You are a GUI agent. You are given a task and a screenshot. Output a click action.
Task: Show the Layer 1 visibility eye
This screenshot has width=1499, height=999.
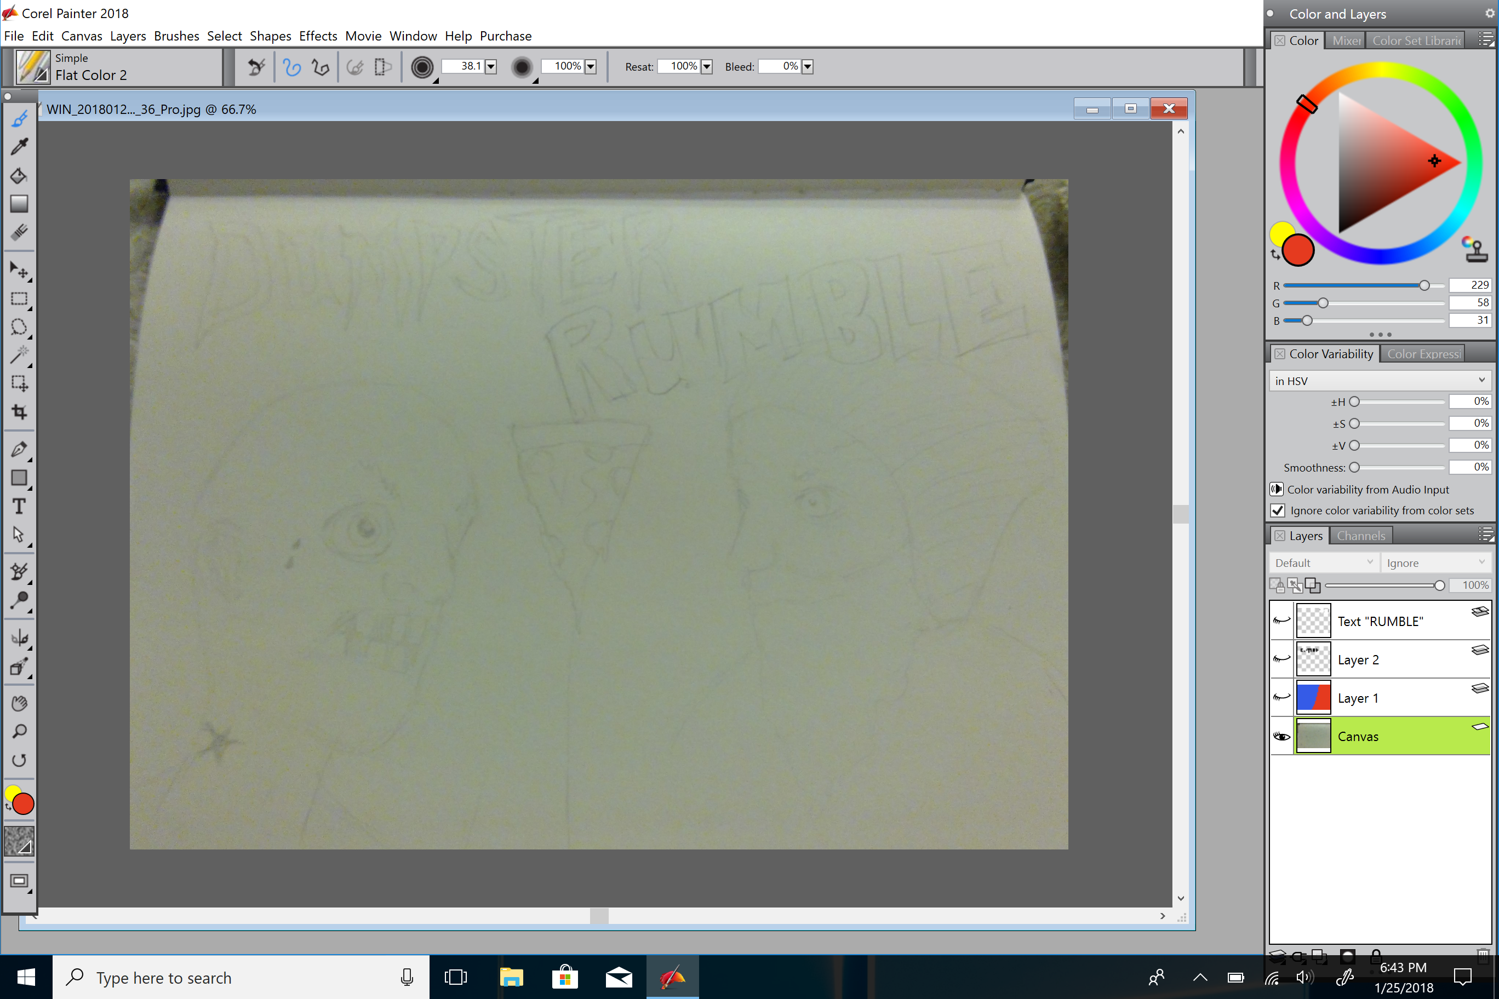coord(1281,698)
